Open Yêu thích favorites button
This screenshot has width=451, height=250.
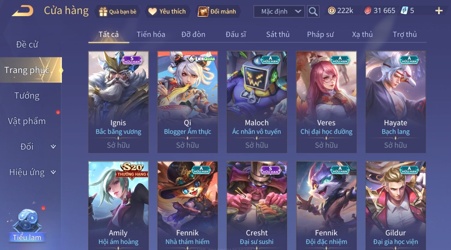tap(167, 12)
